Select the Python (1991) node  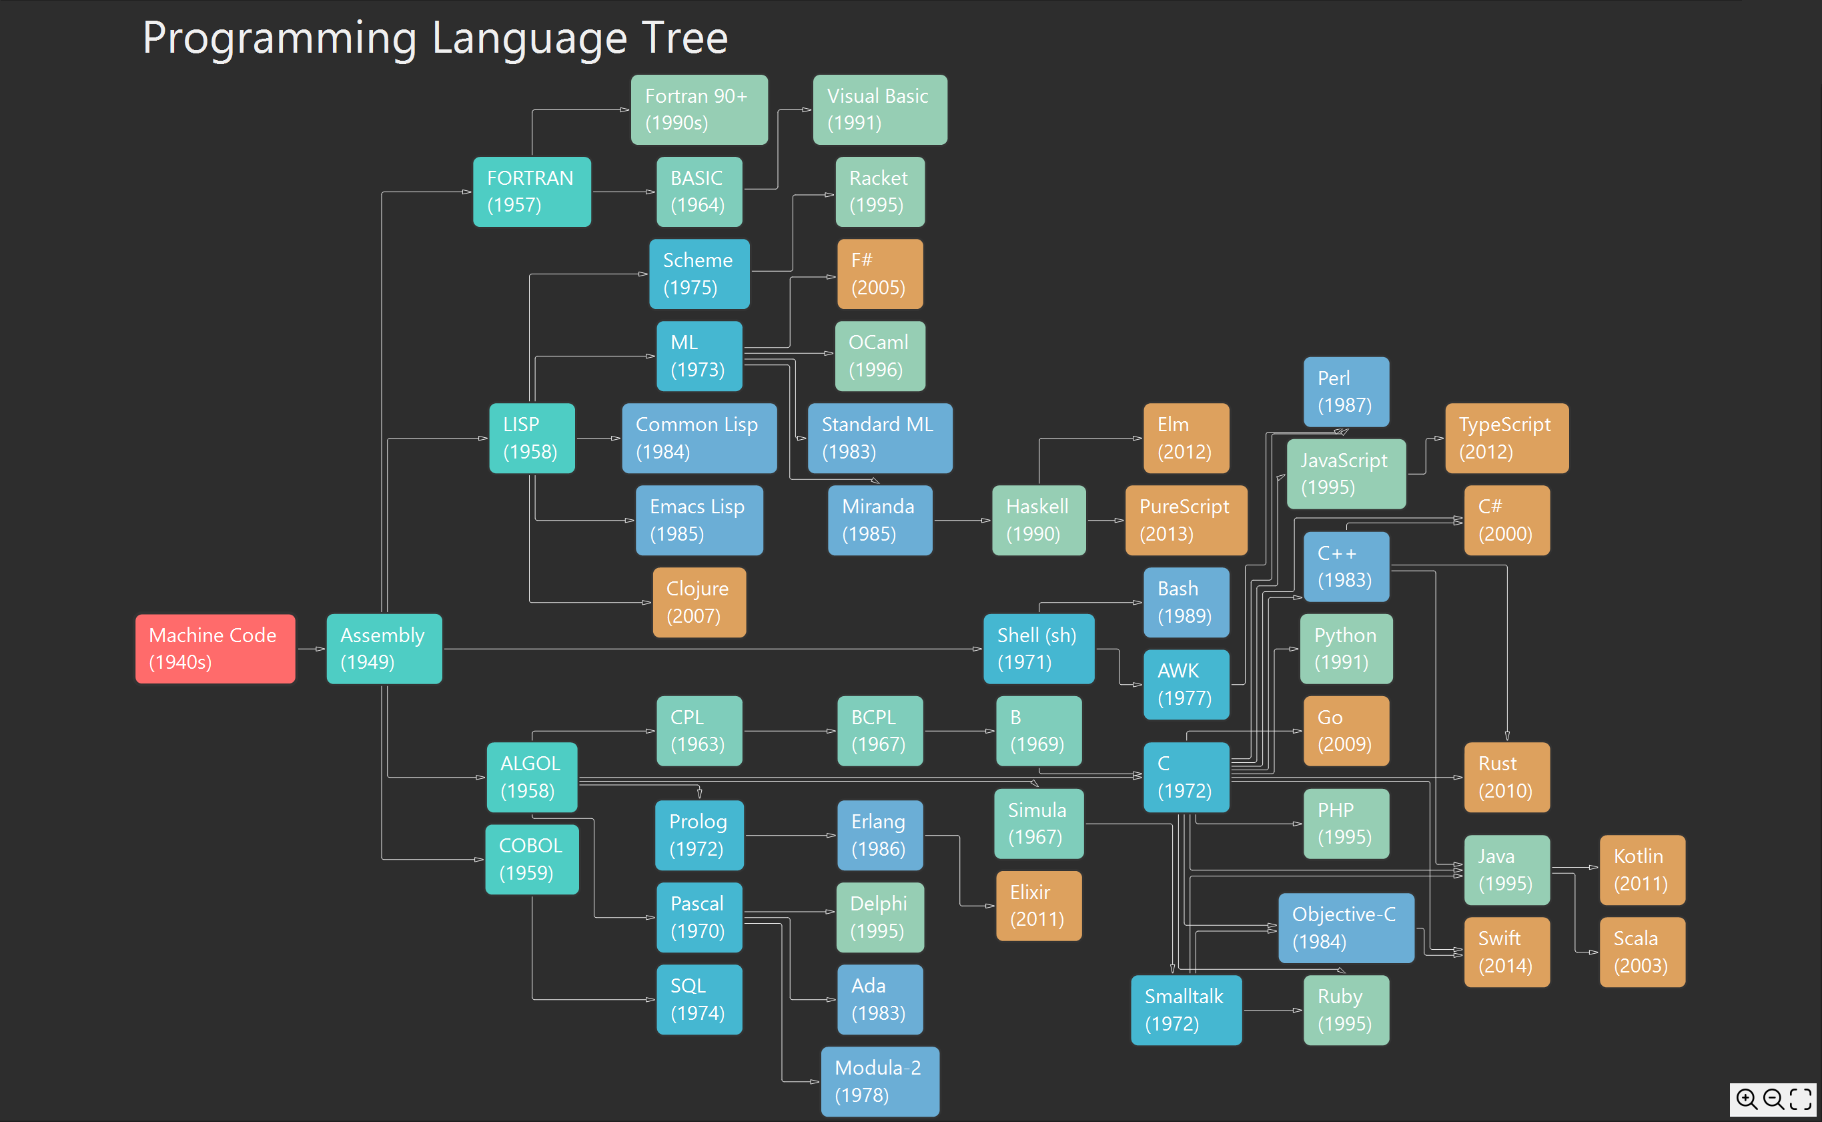point(1346,649)
